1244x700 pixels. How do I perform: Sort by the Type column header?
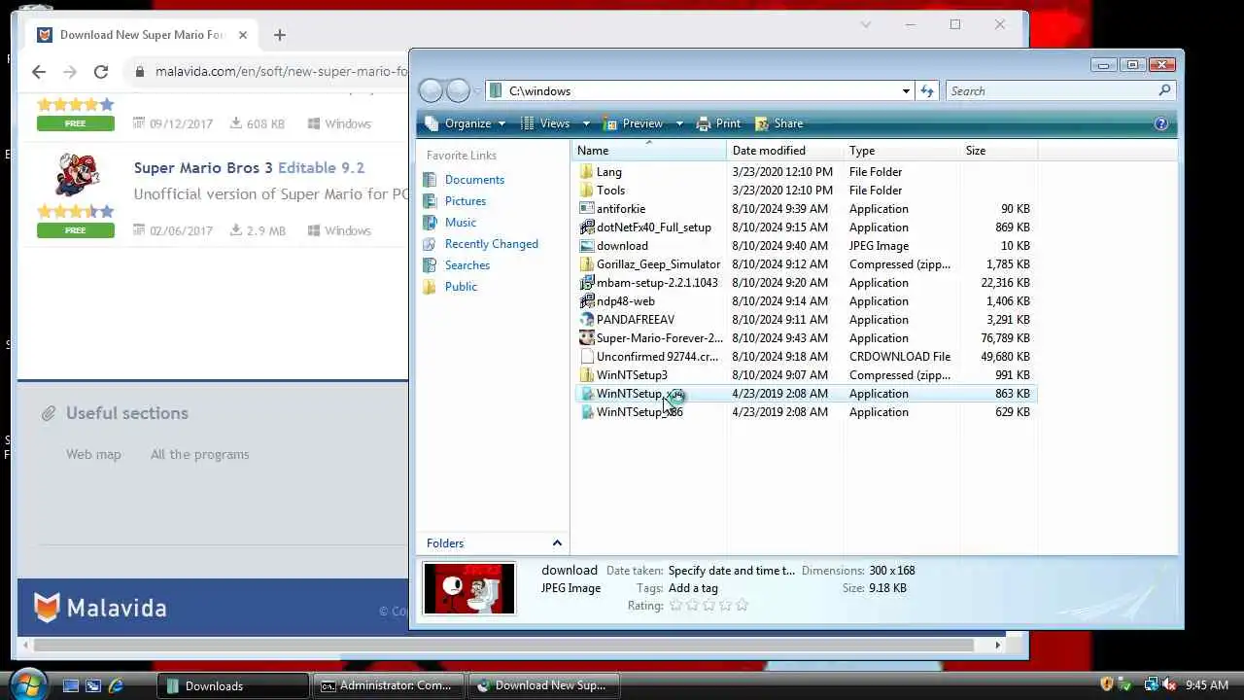point(901,151)
